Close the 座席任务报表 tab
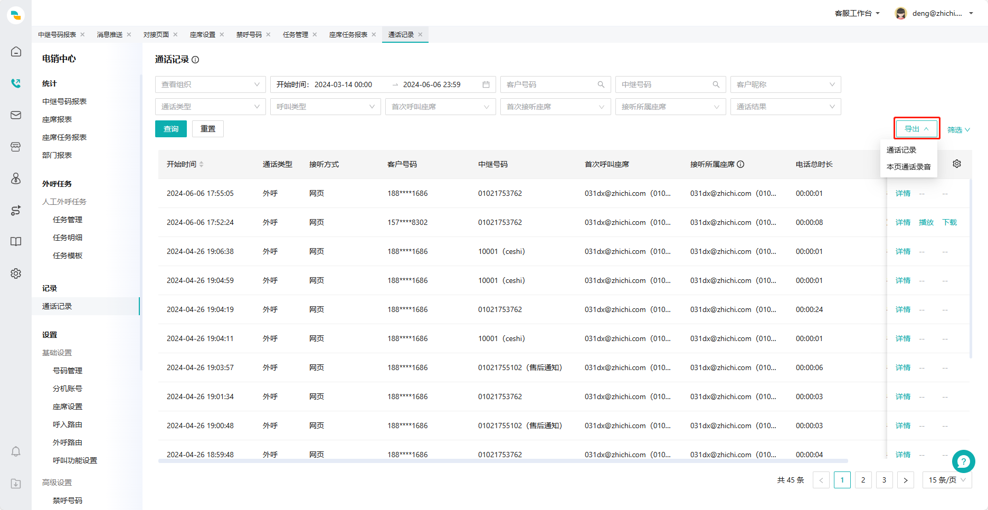The width and height of the screenshot is (988, 510). click(x=374, y=34)
